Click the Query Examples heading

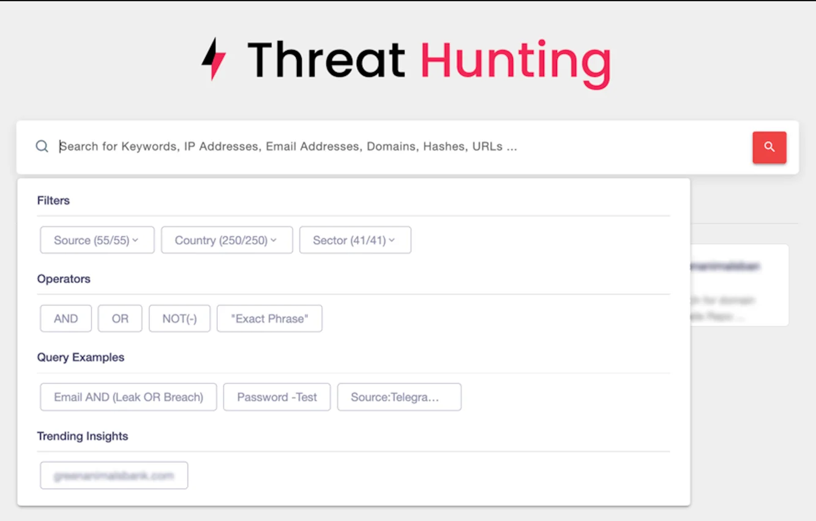pos(81,357)
